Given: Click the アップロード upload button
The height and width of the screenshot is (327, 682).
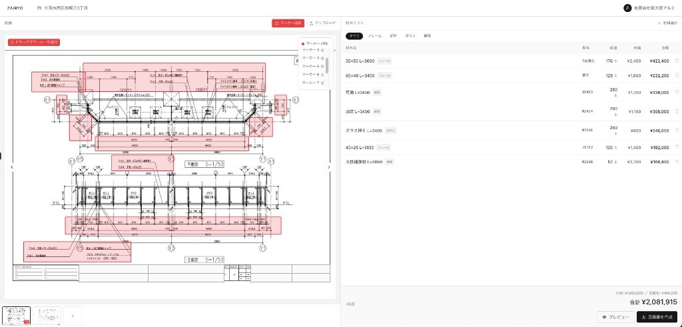Looking at the screenshot, I should (322, 23).
